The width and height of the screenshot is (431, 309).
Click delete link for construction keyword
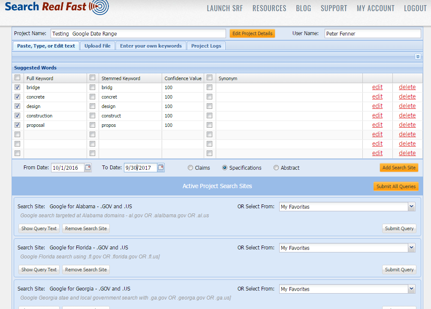[x=407, y=115]
